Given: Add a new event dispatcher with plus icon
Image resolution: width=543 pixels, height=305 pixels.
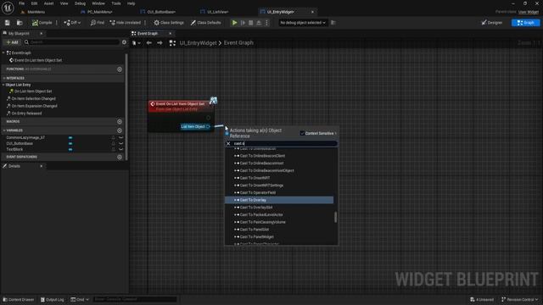Looking at the screenshot, I should (x=120, y=157).
